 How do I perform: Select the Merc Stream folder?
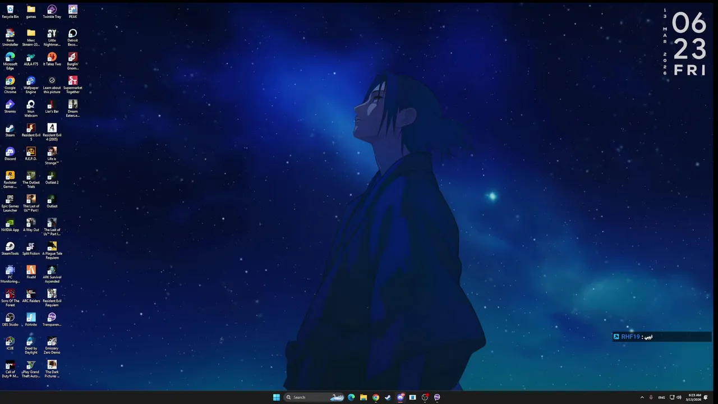[x=31, y=38]
